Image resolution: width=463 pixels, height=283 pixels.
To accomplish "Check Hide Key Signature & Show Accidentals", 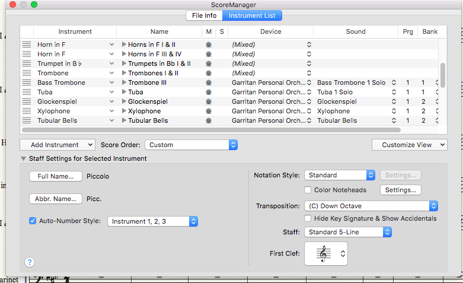I will (308, 219).
